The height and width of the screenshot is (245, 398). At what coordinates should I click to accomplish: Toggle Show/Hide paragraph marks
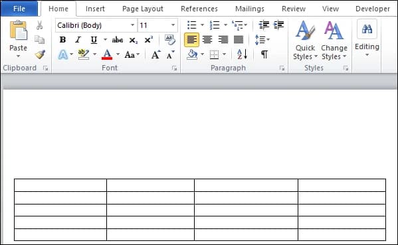(264, 54)
